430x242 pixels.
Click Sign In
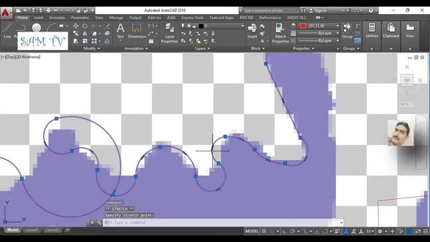[x=320, y=11]
